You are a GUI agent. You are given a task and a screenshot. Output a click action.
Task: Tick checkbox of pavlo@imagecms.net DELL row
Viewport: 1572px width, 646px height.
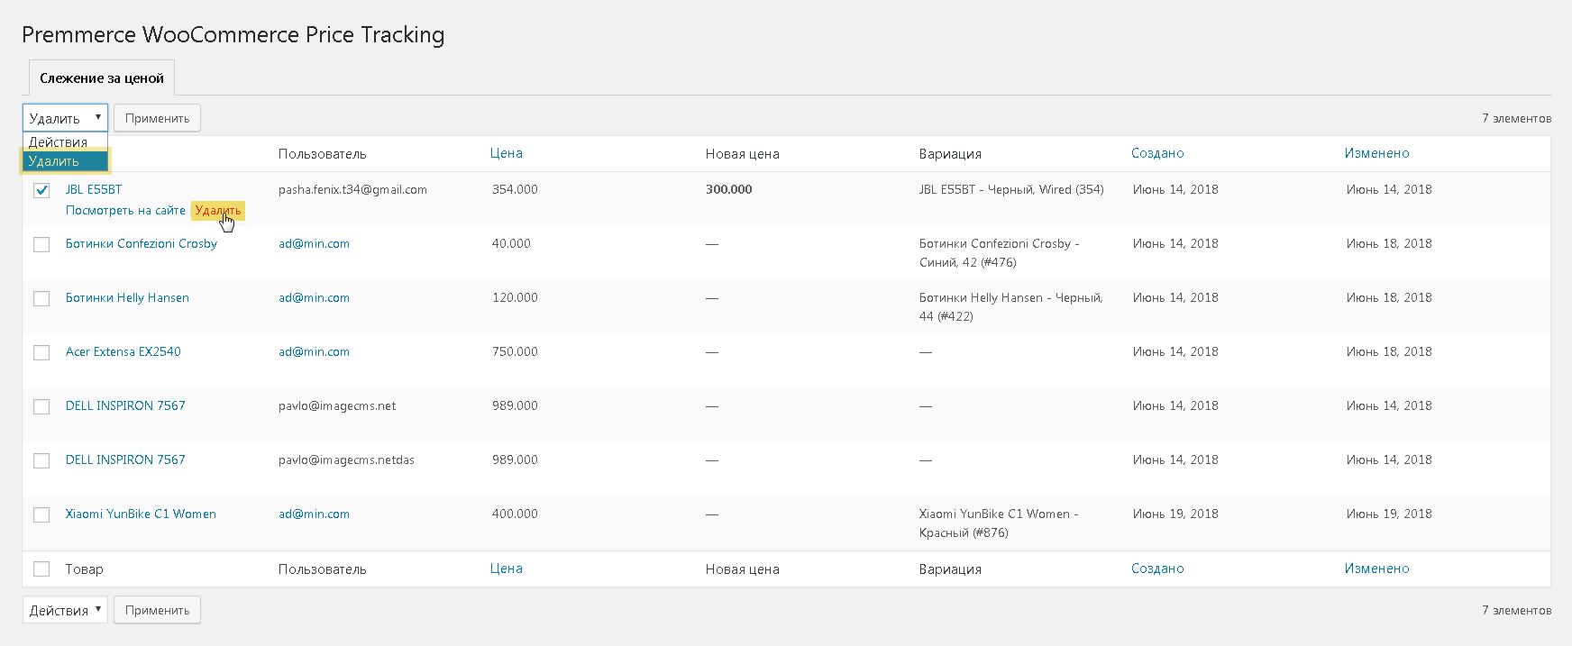point(41,406)
